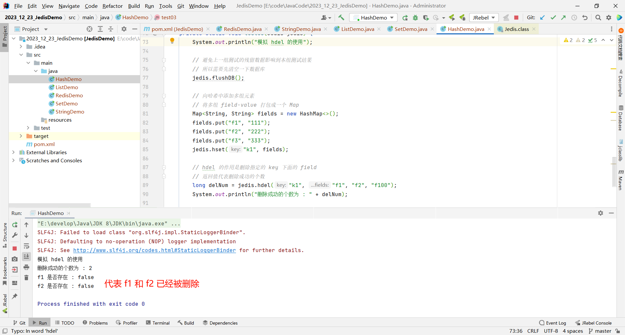Show Git history clock icon
Viewport: 625px width, 335px height.
tap(574, 18)
